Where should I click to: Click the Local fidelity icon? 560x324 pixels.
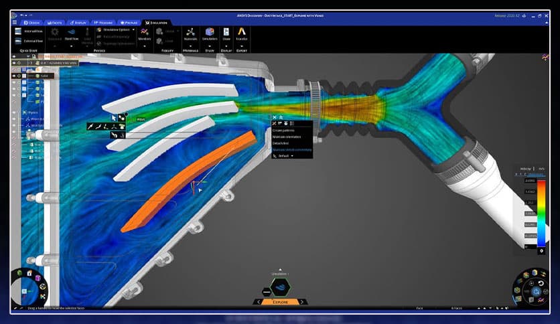pyautogui.click(x=159, y=41)
